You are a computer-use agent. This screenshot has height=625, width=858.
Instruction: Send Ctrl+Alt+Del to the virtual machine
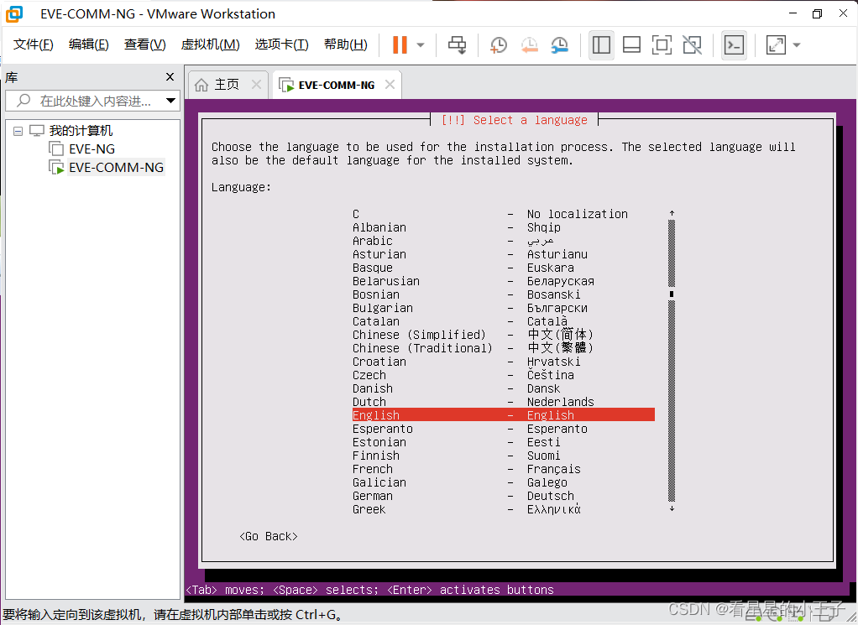[x=457, y=44]
